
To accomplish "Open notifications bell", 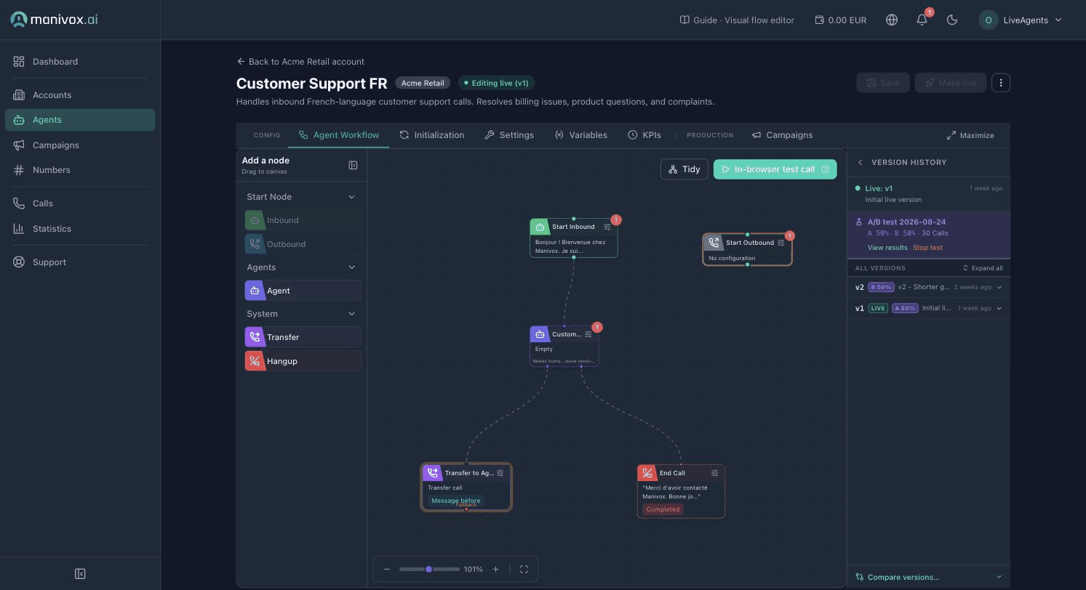I will 922,20.
